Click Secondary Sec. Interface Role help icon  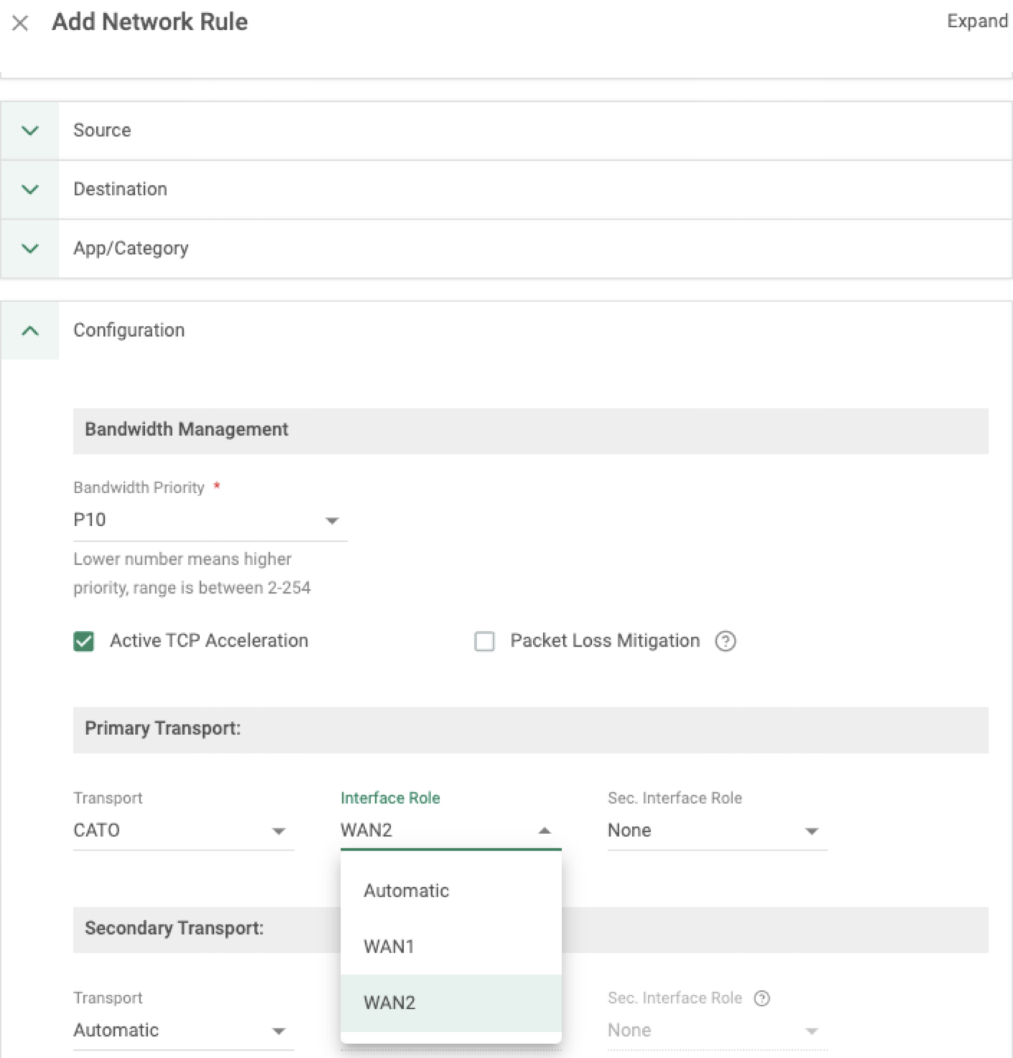[x=762, y=998]
